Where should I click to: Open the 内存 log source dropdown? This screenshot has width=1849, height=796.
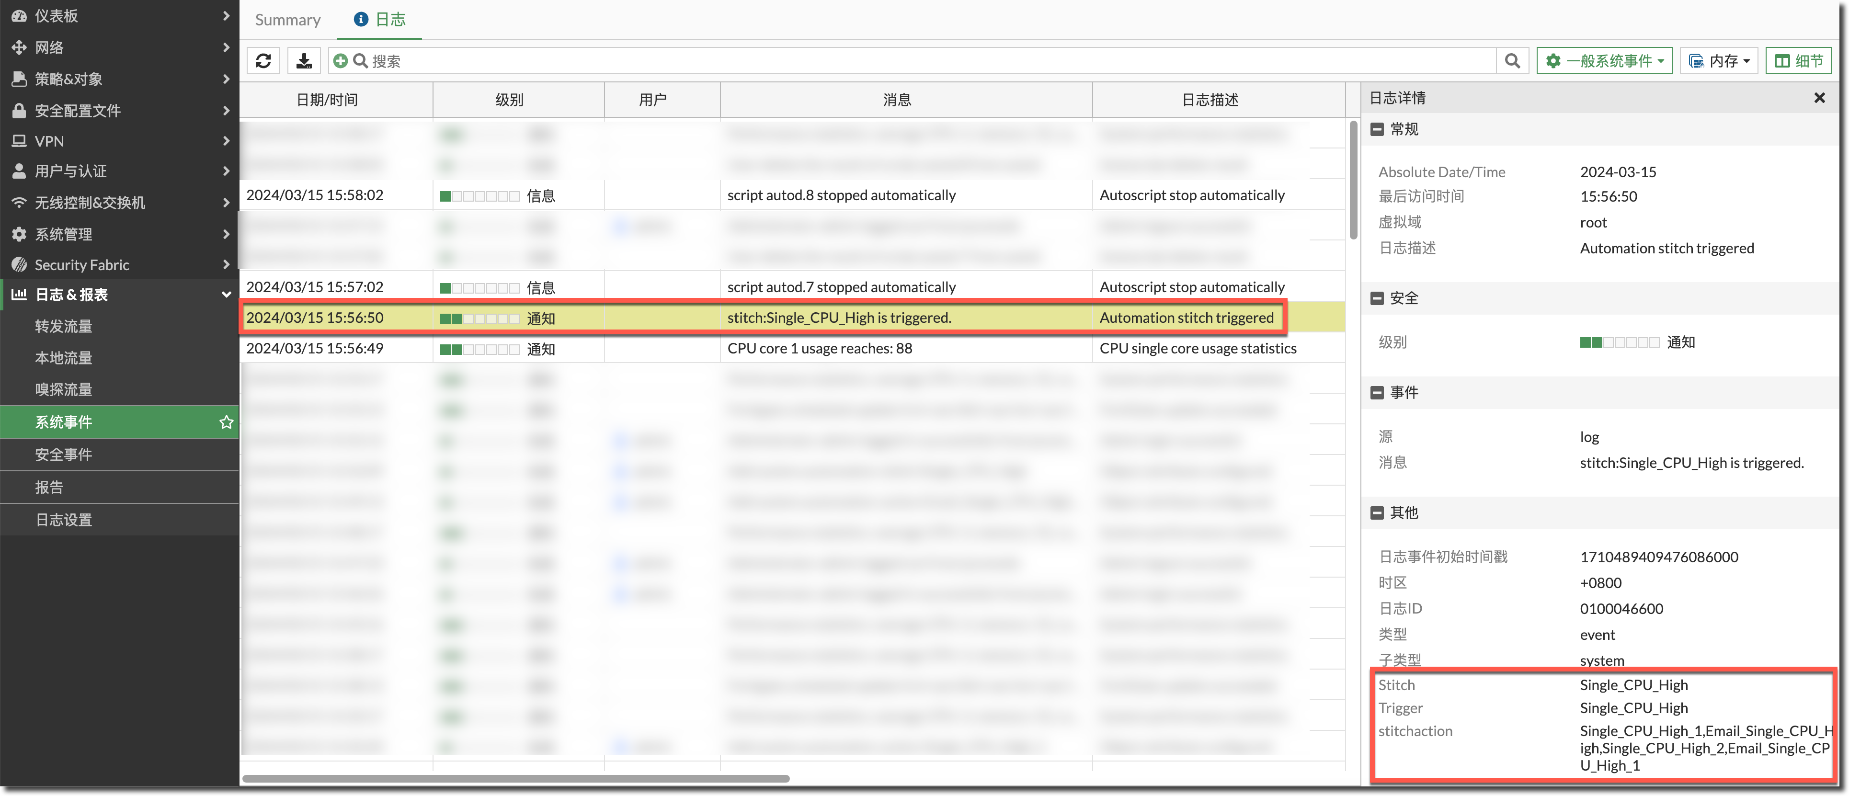point(1718,61)
